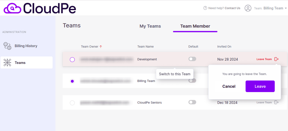Click the Invited On column header

[x=224, y=47]
